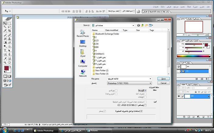Viewport: 214px width, 133px height.
Task: Click the Cancel button
Action: coord(163,83)
